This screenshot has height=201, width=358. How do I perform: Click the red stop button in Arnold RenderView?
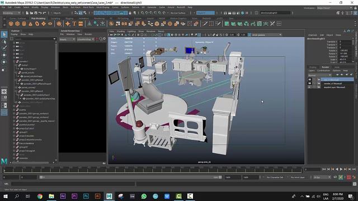click(97, 39)
